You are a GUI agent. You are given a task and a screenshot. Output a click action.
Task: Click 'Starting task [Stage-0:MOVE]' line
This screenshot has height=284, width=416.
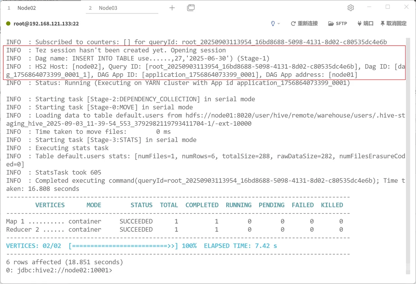[x=99, y=107]
